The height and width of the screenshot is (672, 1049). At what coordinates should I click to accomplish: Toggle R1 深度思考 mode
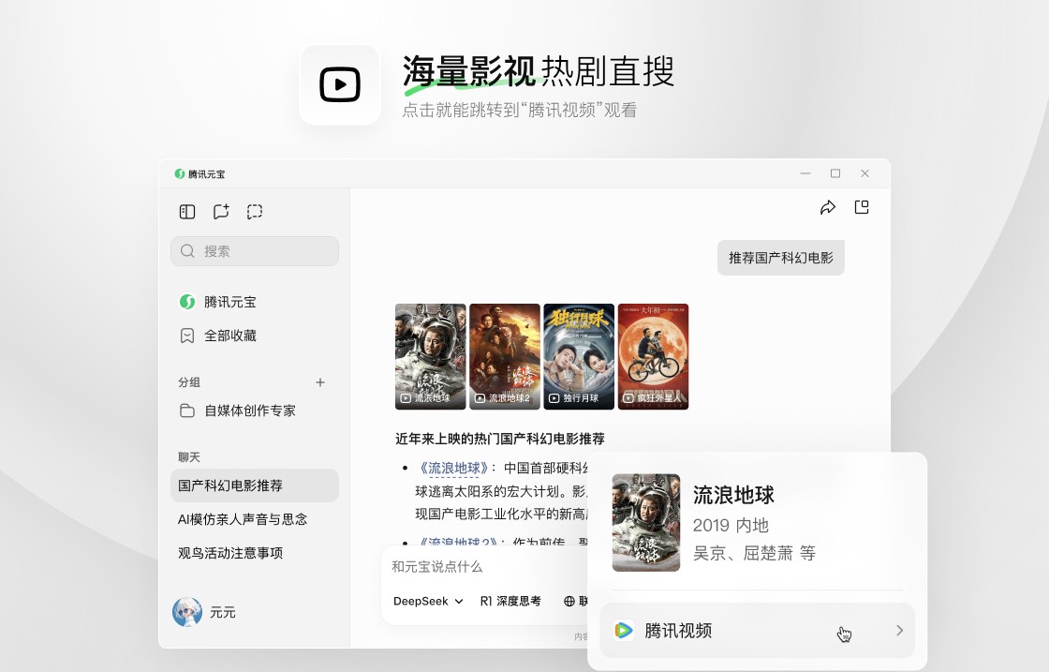click(x=510, y=601)
